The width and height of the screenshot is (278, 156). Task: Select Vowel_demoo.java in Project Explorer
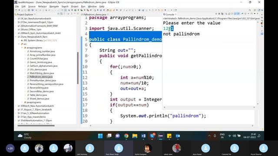(x=40, y=99)
